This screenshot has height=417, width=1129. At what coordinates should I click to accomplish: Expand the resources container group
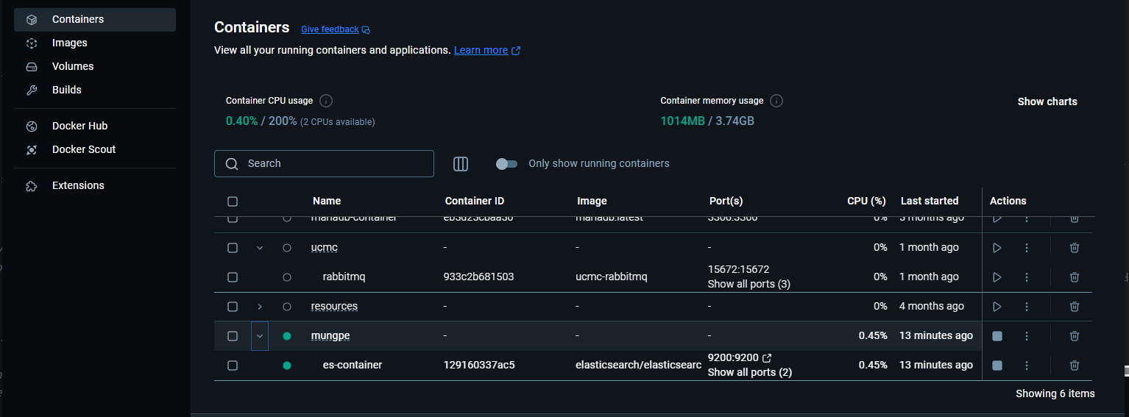click(x=260, y=307)
